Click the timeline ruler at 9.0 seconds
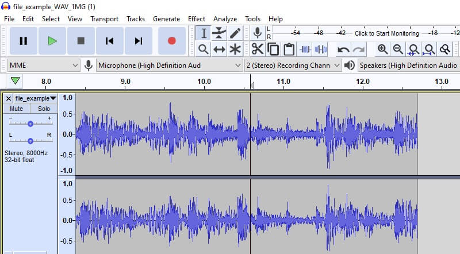460x254 pixels. tap(125, 82)
